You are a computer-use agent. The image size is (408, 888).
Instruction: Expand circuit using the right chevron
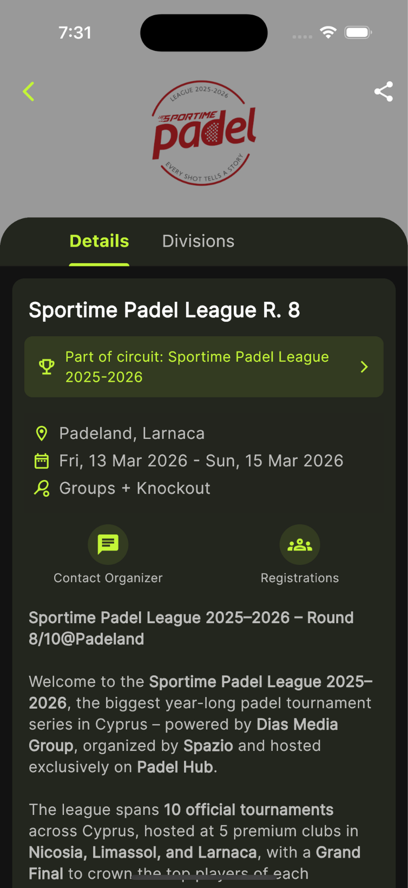[x=364, y=367]
